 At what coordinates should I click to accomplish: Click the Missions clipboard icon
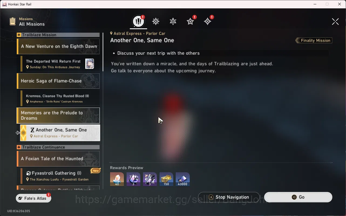click(x=12, y=22)
